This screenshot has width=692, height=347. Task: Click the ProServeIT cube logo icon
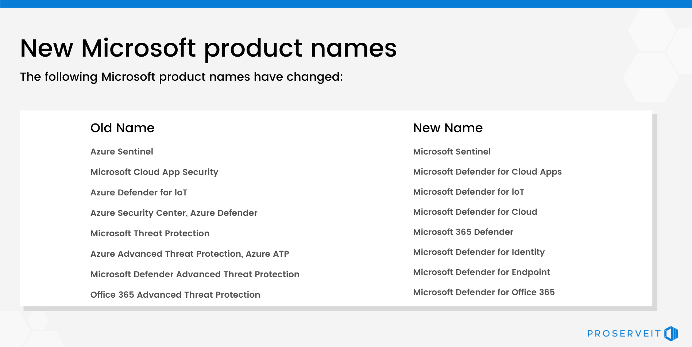[x=671, y=333]
